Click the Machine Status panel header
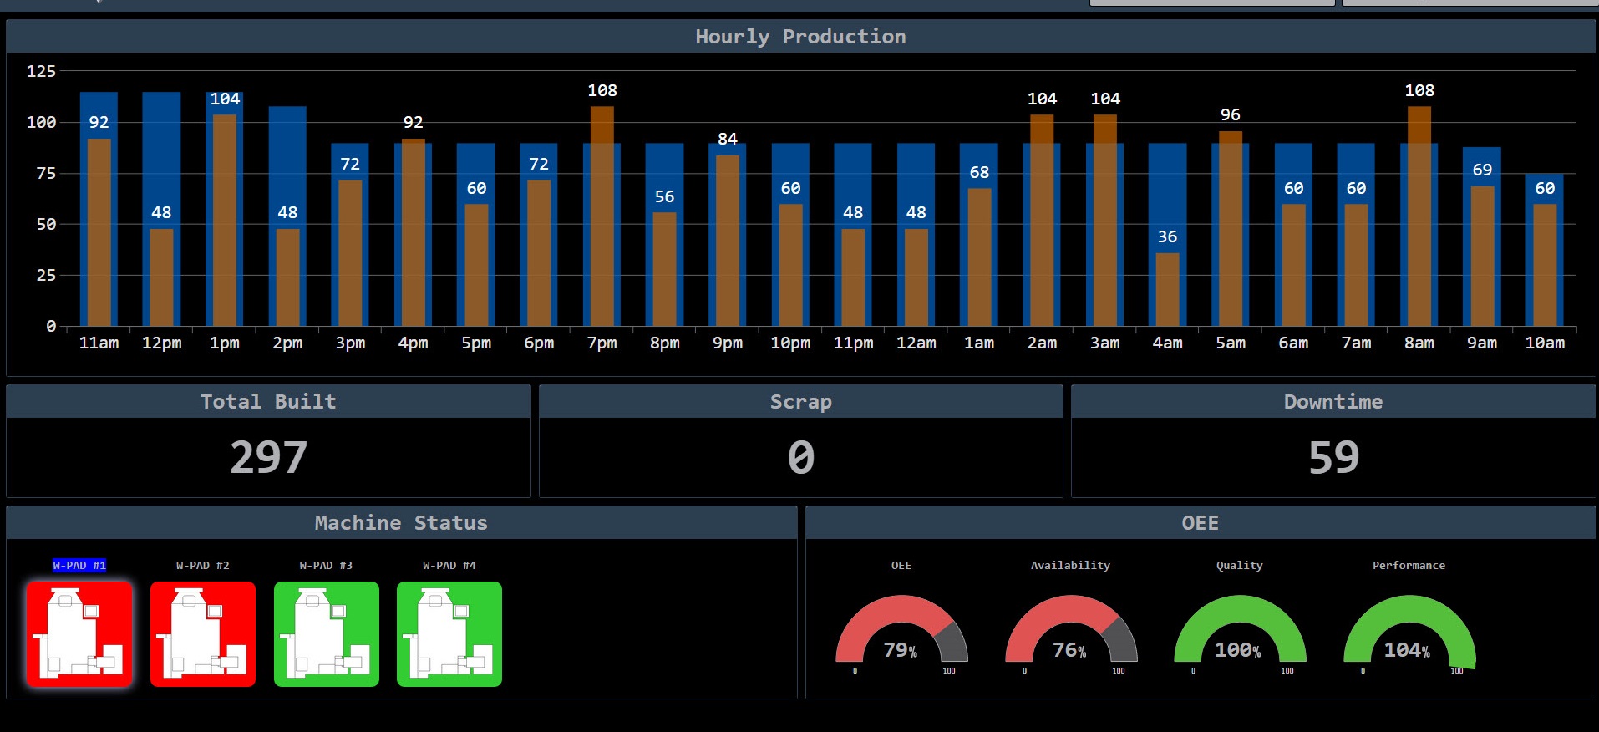1599x732 pixels. point(401,523)
